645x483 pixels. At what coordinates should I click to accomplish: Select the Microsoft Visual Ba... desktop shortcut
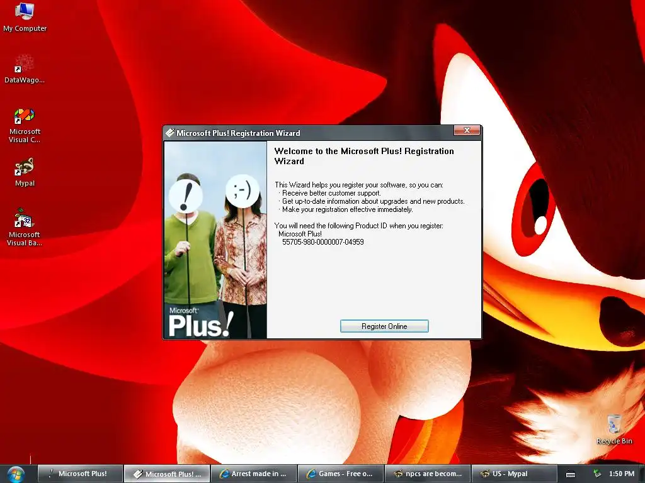(25, 227)
